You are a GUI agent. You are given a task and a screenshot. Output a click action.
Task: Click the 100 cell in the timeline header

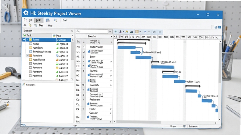(x=166, y=37)
